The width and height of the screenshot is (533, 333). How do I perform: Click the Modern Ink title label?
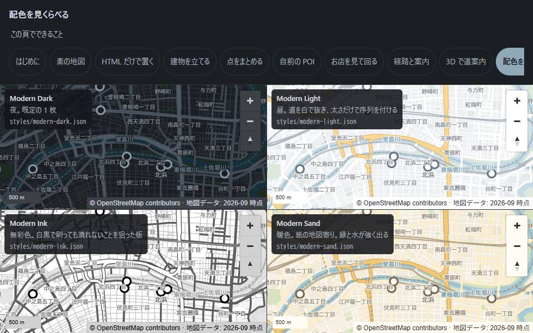click(x=28, y=223)
